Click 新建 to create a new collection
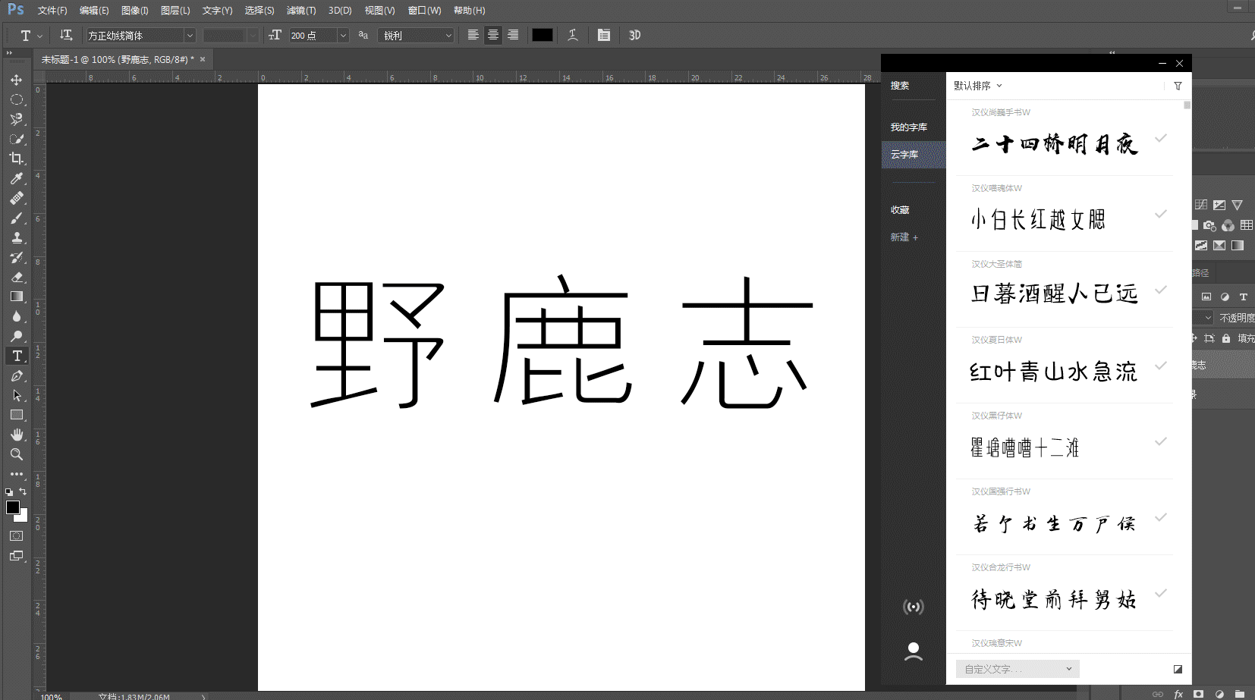The width and height of the screenshot is (1255, 700). click(x=903, y=237)
